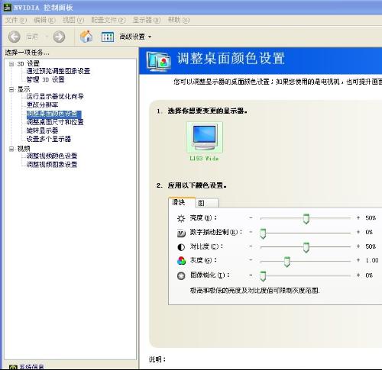Screen dimensions: 382x370
Task: Click the half-circle contrast icon
Action: pos(181,247)
